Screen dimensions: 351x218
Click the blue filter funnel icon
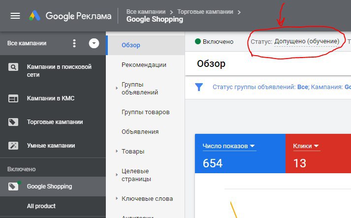tap(199, 87)
